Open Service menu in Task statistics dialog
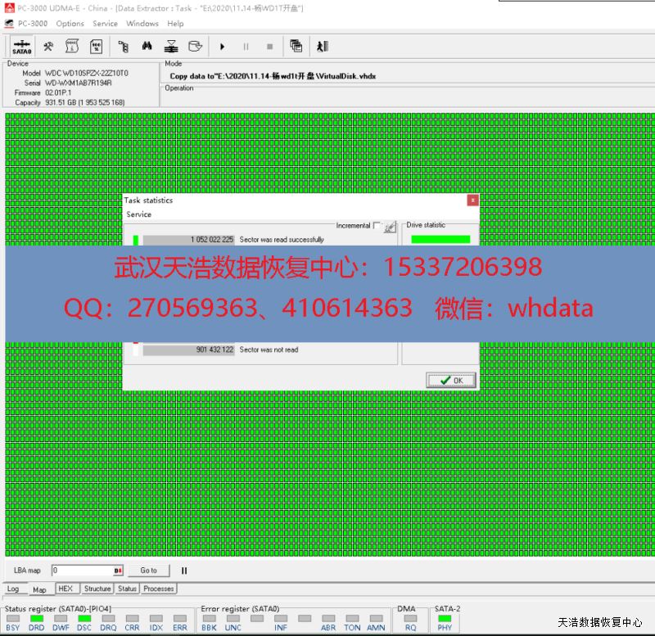Screen dimensions: 655x636 tap(138, 214)
